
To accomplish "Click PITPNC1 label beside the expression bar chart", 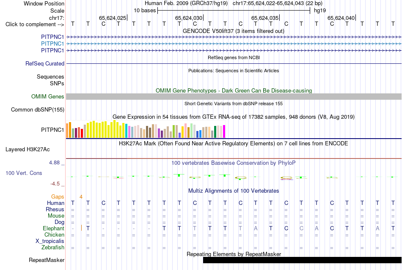I will 52,130.
